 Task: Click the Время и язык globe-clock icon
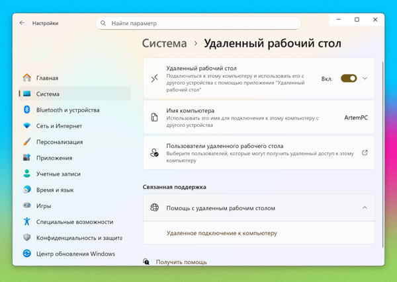click(27, 190)
